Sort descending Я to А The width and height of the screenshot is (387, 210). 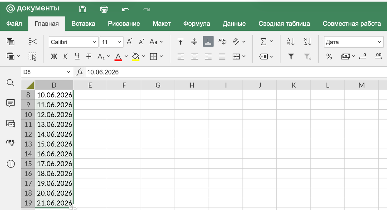tap(308, 42)
